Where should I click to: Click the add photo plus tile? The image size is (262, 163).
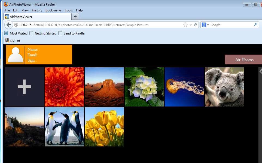click(24, 87)
